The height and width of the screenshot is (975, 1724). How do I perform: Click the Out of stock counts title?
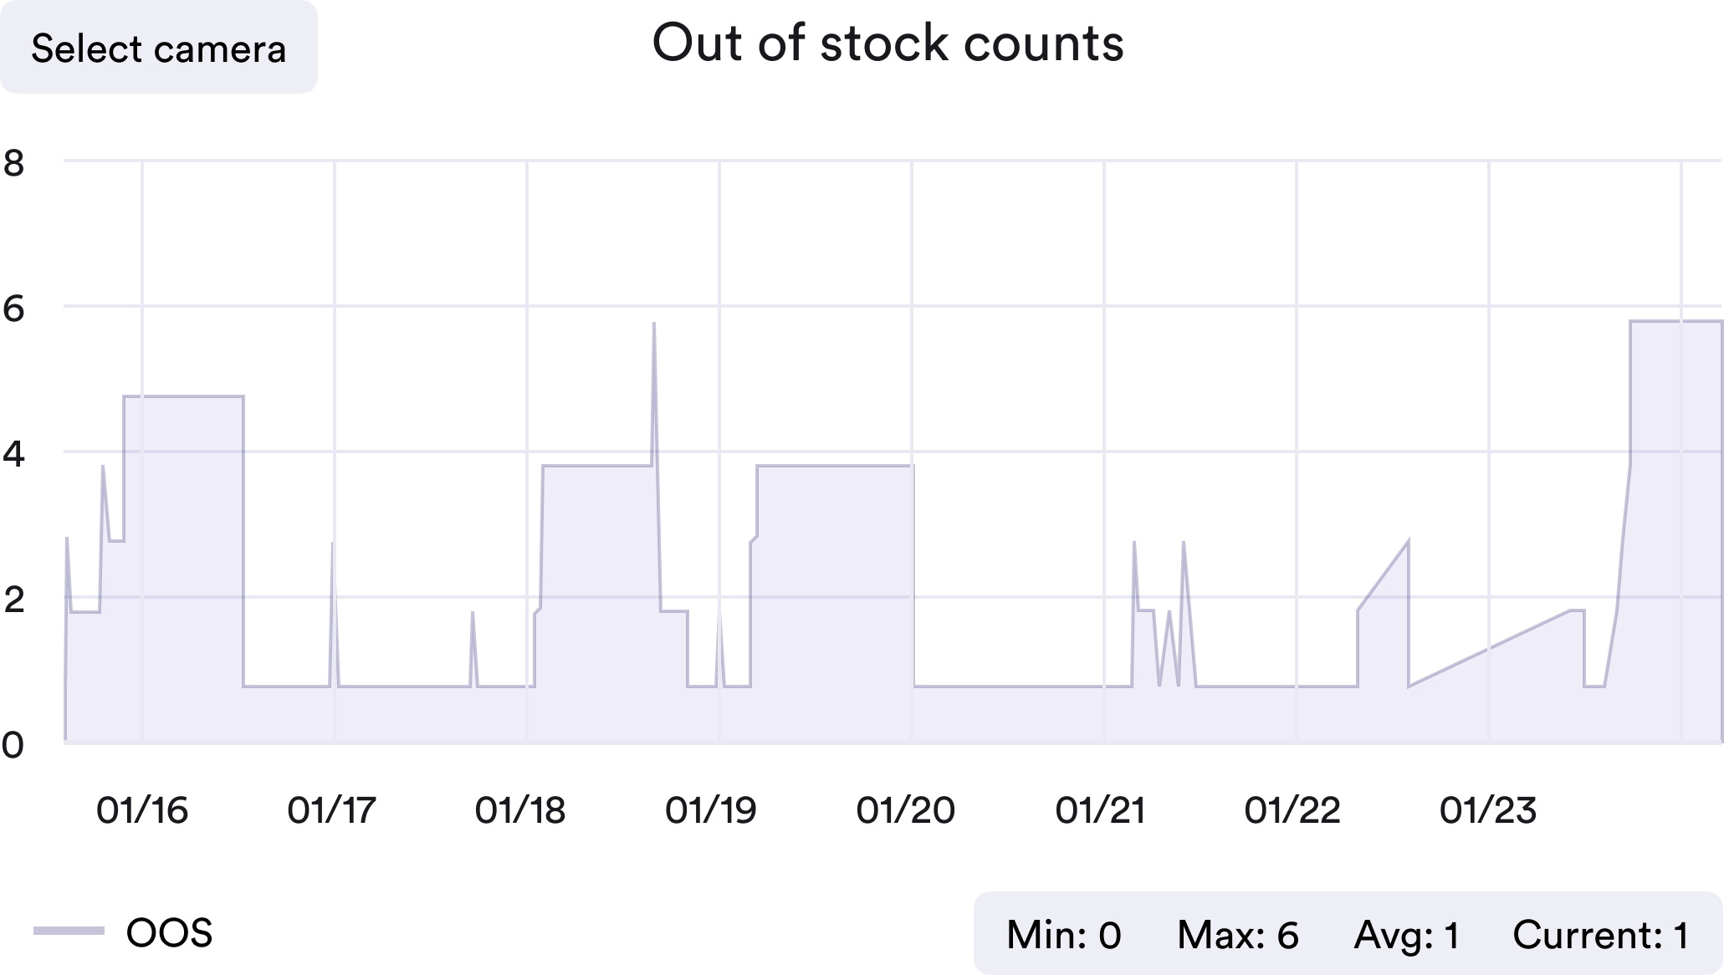click(x=888, y=43)
